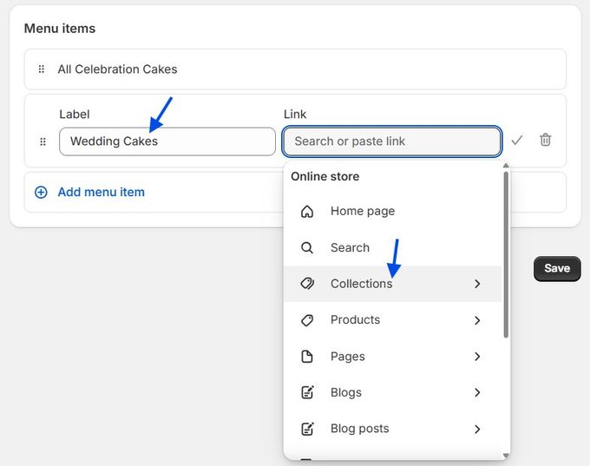Click the Save button
Viewport: 590px width, 466px height.
557,269
